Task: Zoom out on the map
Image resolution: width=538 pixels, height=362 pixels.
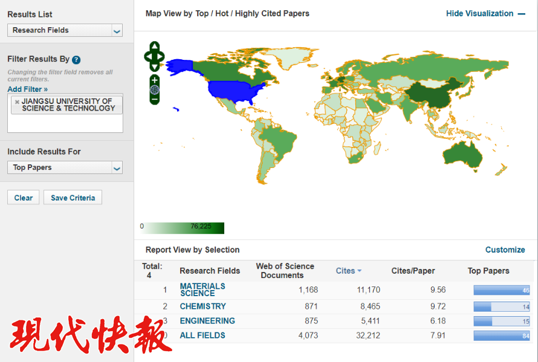Action: pyautogui.click(x=155, y=99)
